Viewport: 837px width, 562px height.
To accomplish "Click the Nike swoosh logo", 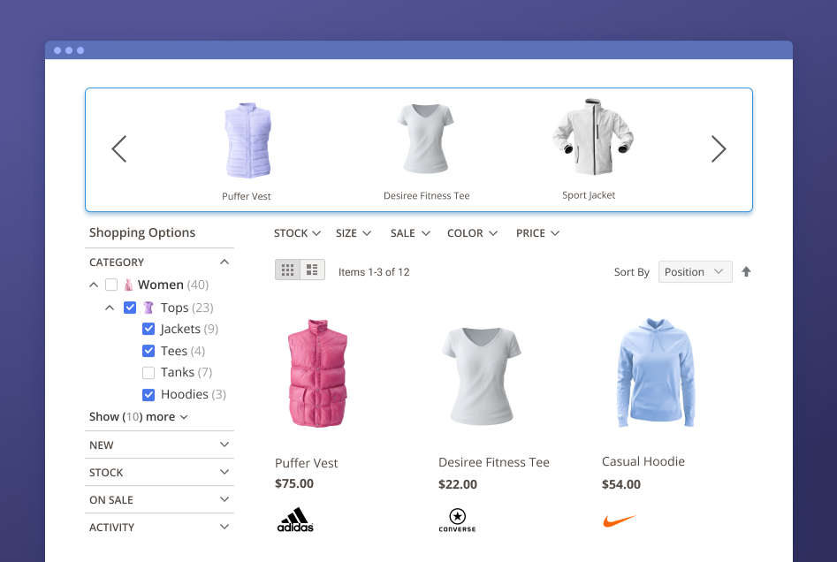I will pyautogui.click(x=620, y=521).
